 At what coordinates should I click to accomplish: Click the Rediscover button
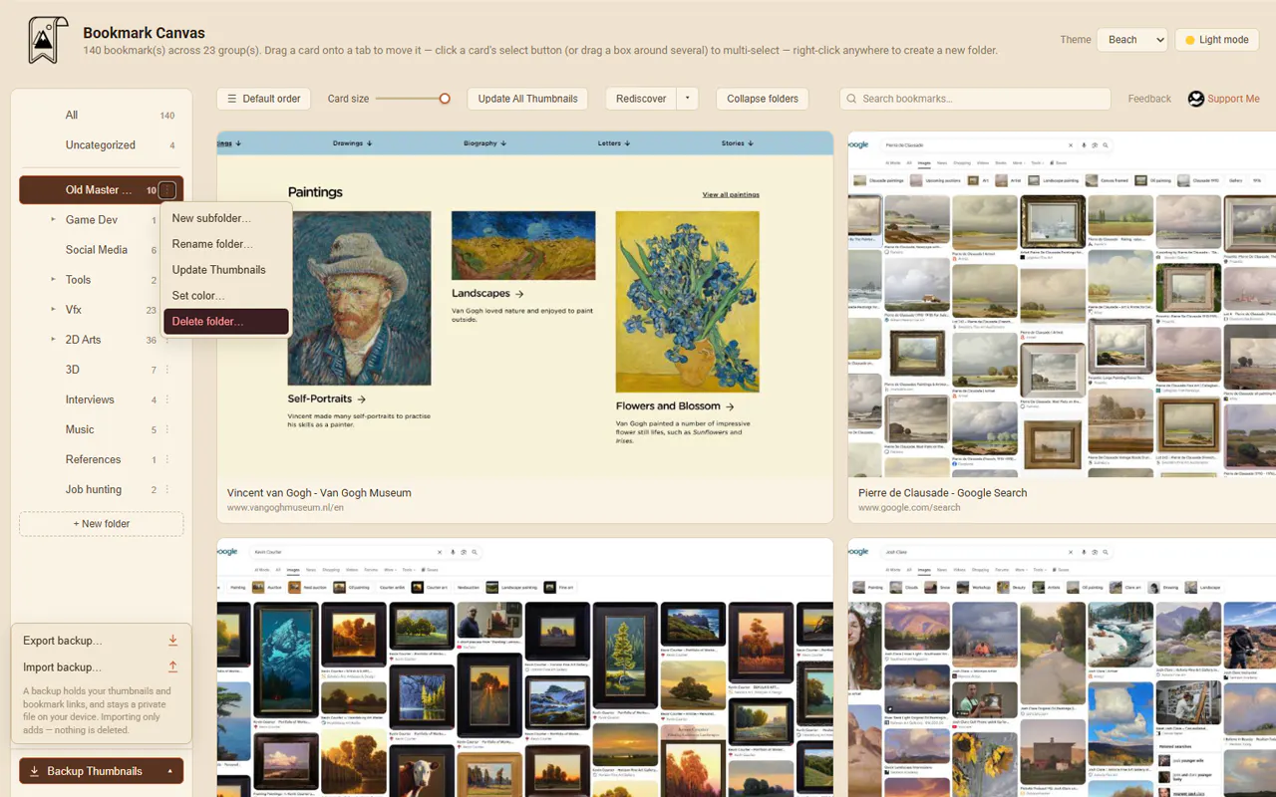coord(641,99)
